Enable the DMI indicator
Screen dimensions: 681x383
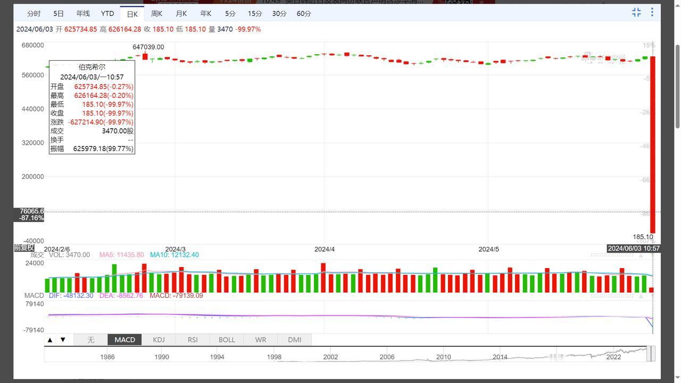295,339
